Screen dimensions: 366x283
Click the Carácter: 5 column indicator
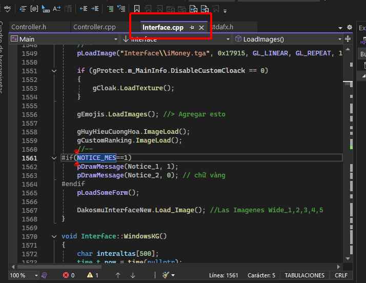261,275
